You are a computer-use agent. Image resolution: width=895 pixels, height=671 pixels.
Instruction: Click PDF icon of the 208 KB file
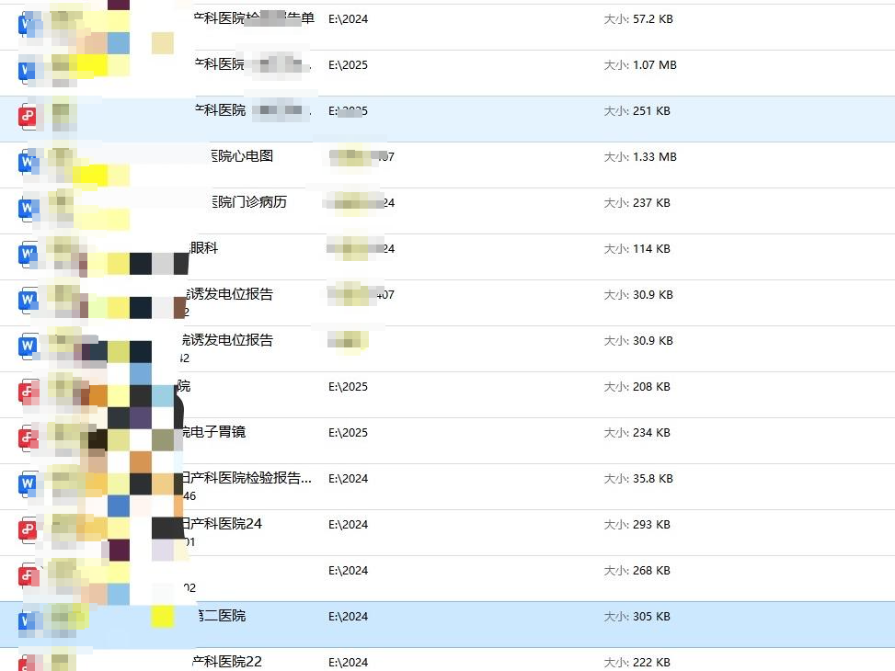(27, 392)
